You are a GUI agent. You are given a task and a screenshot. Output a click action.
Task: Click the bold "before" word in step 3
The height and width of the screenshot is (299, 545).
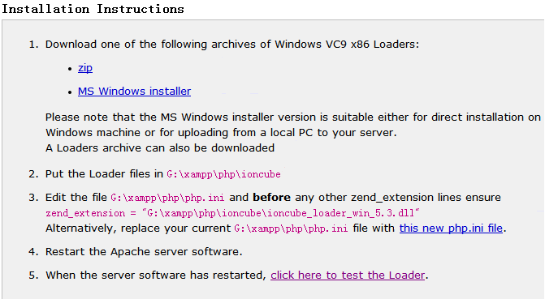(x=271, y=198)
